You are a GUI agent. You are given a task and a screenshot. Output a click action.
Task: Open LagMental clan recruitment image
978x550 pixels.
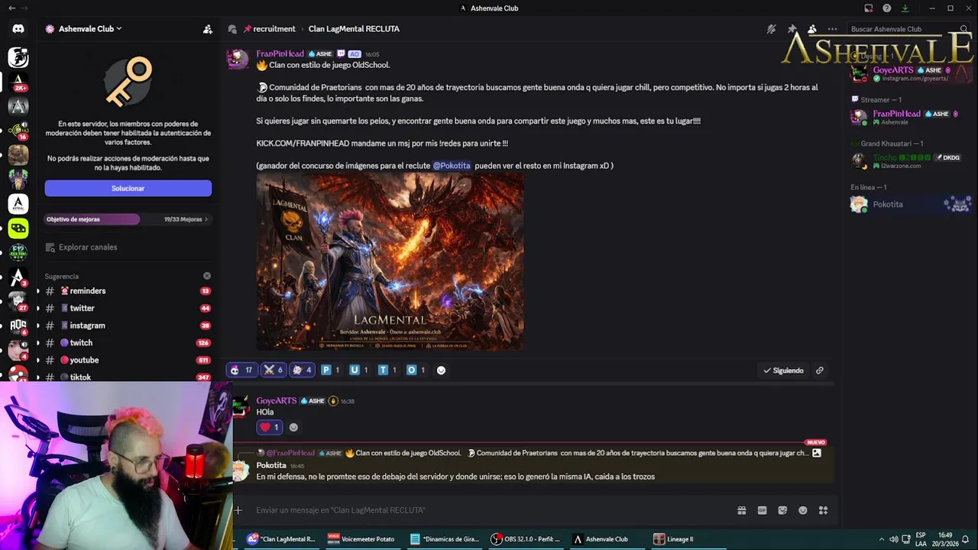390,262
